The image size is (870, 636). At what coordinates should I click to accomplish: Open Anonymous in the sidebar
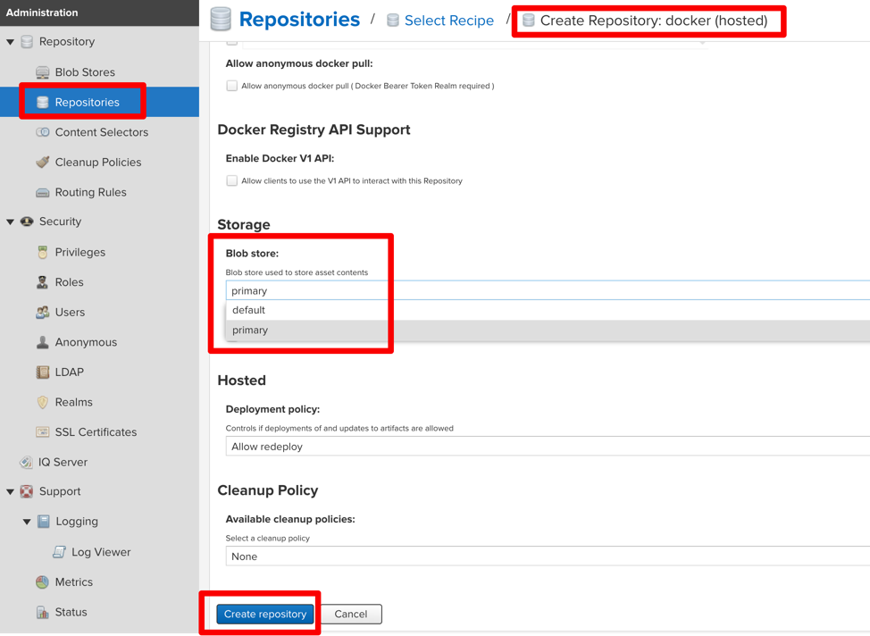click(86, 342)
